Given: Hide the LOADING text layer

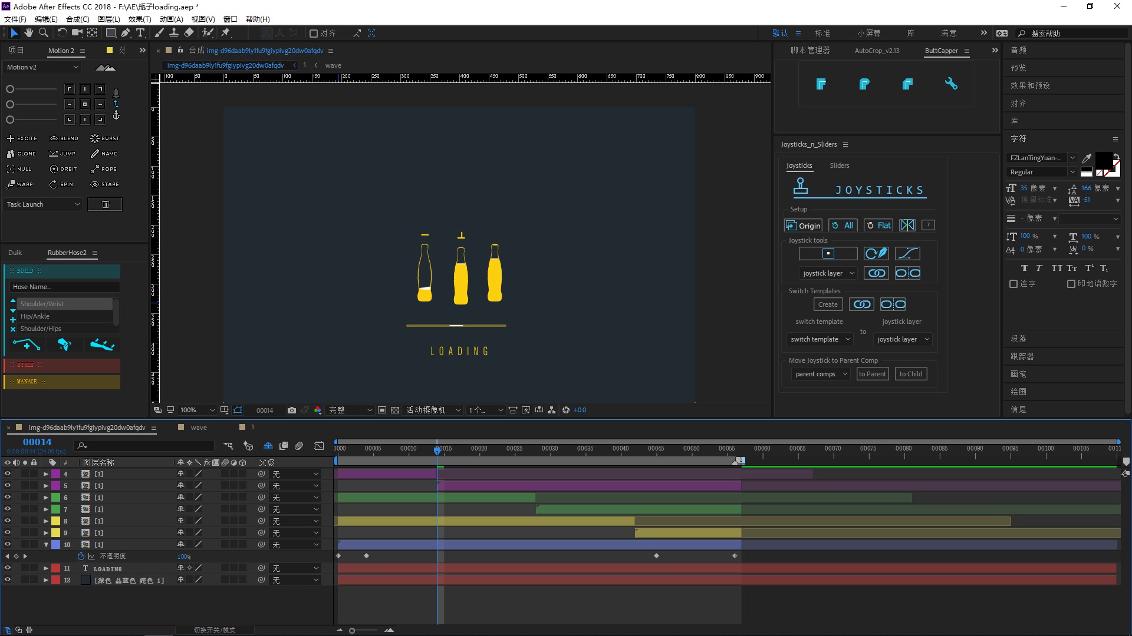Looking at the screenshot, I should click(8, 568).
